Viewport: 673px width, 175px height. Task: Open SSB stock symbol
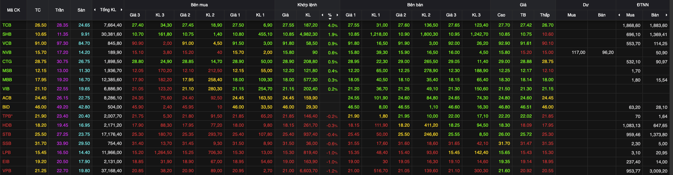[7, 143]
